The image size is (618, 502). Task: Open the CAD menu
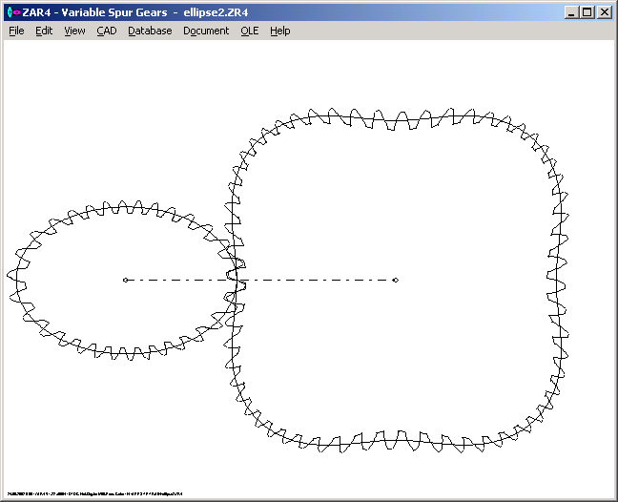point(107,31)
